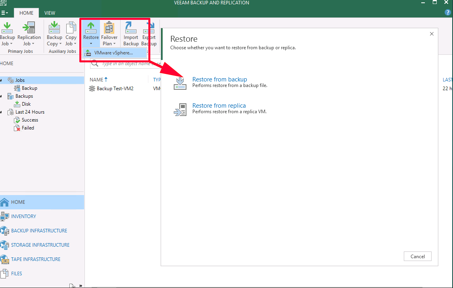Choose VMware vSphere... from Restore dropdown
The image size is (453, 288).
115,53
